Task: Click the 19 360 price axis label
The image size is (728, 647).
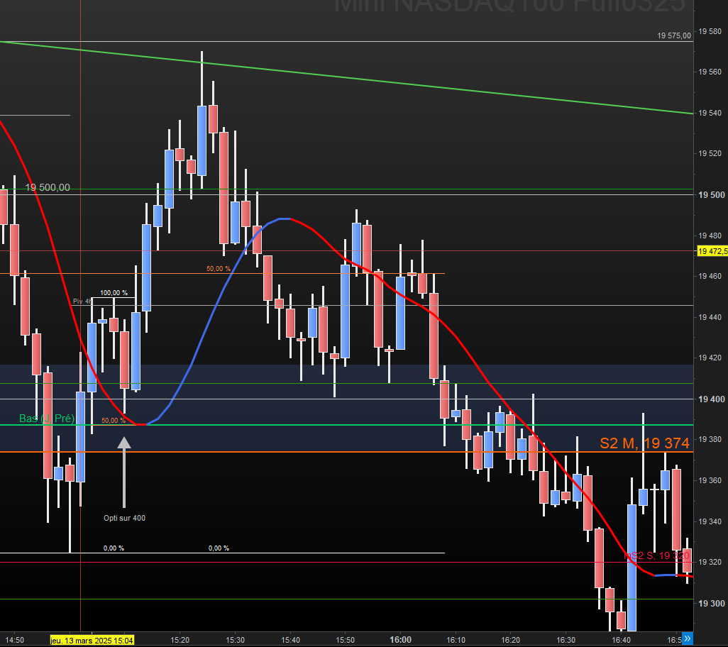Action: (x=710, y=480)
